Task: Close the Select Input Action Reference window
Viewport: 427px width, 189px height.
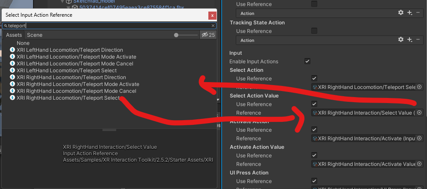Action: click(212, 15)
